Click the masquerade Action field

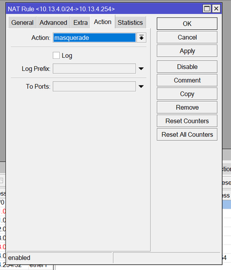click(x=94, y=38)
